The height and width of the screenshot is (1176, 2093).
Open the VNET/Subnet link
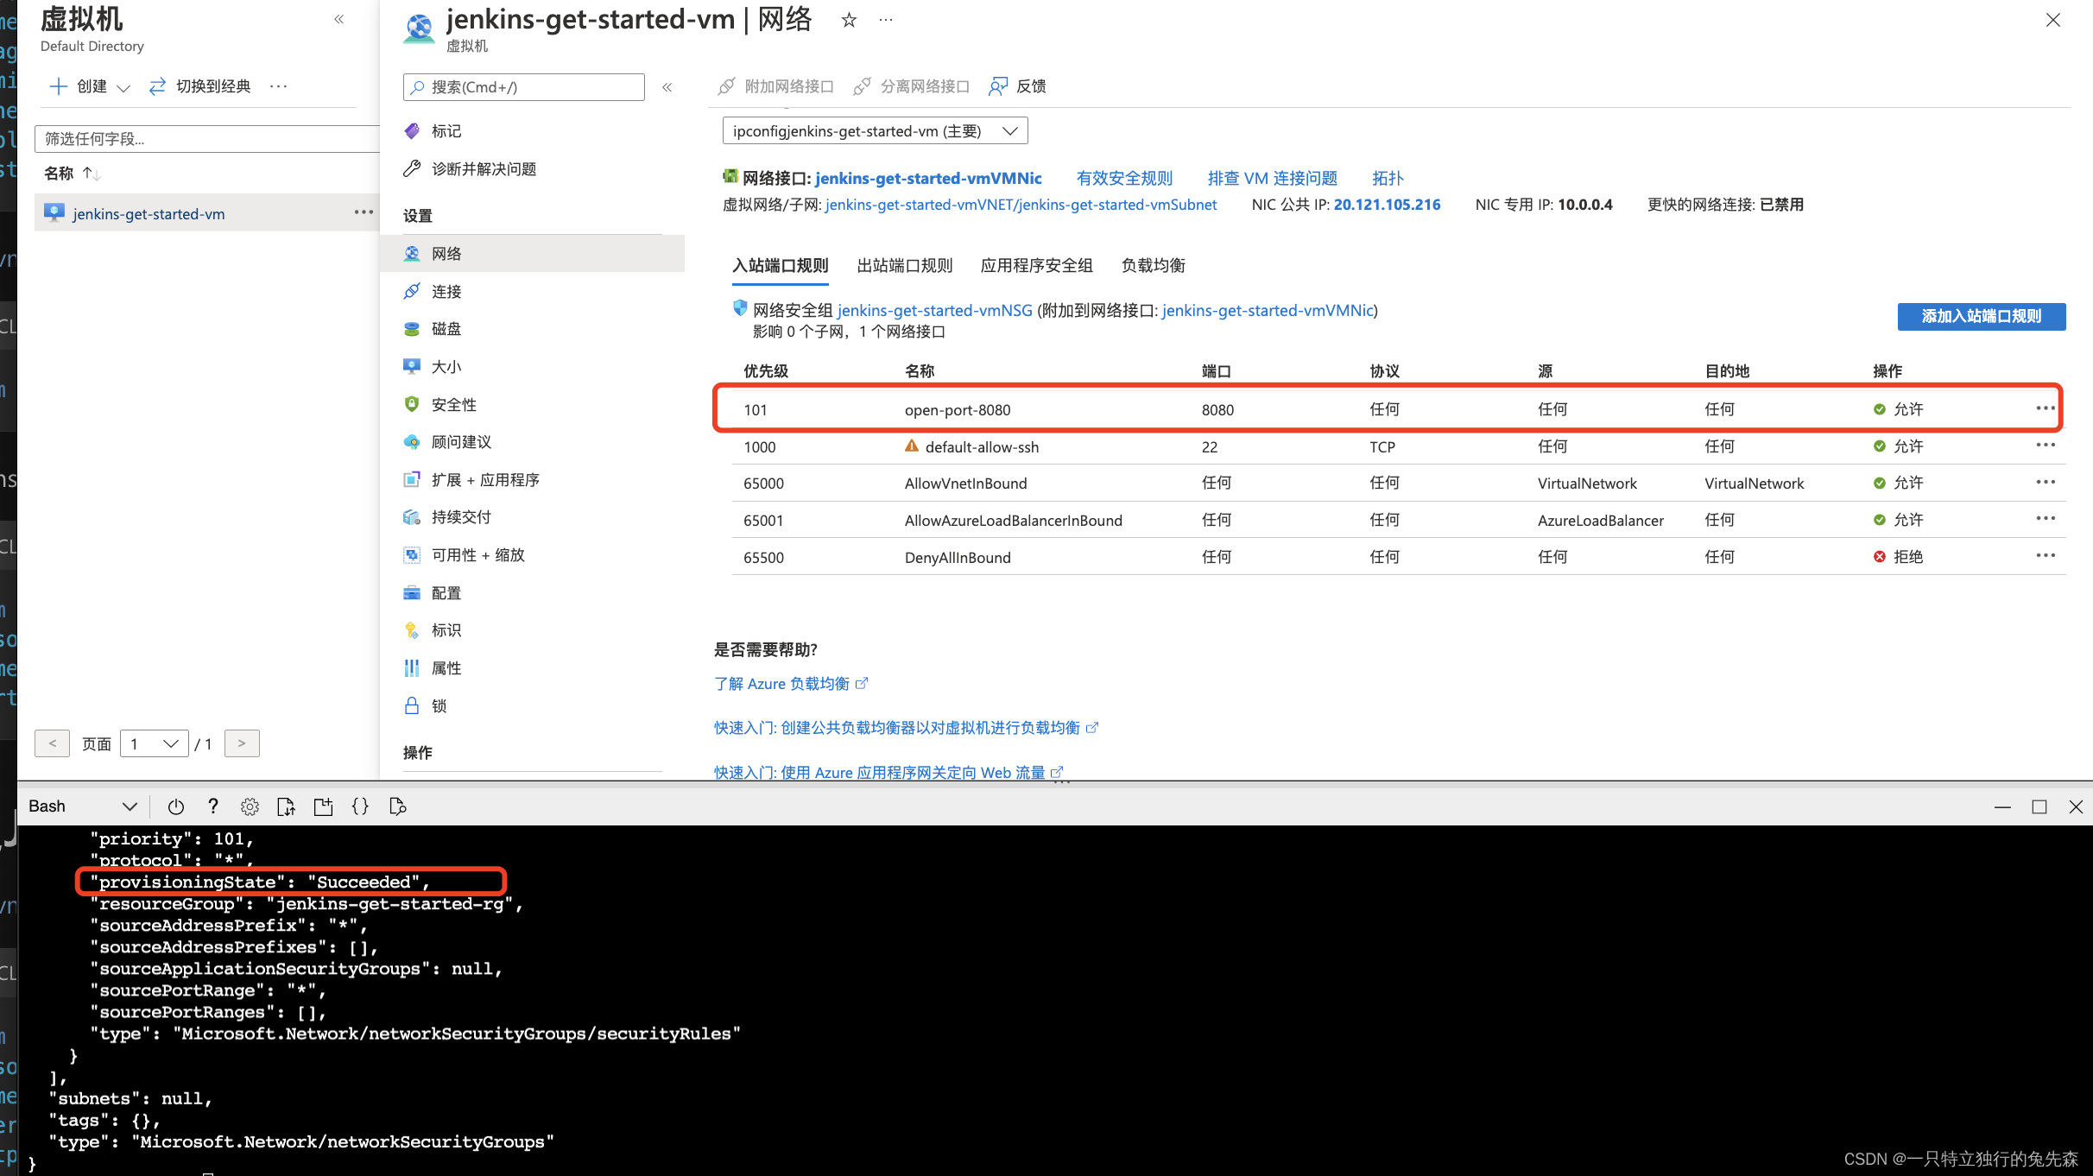tap(1021, 205)
